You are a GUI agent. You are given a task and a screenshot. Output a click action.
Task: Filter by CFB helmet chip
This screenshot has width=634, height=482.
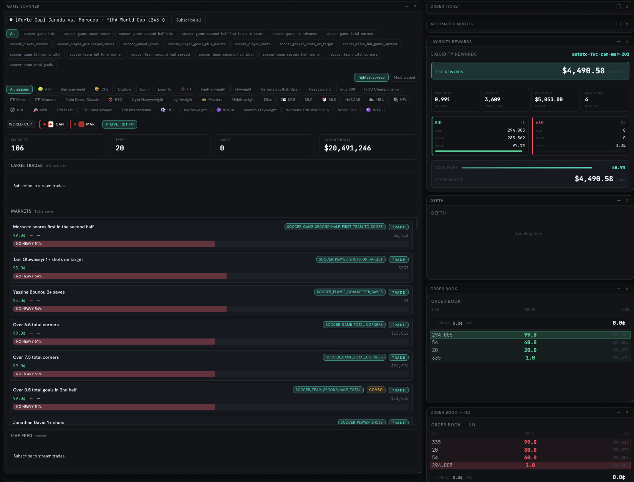[101, 89]
